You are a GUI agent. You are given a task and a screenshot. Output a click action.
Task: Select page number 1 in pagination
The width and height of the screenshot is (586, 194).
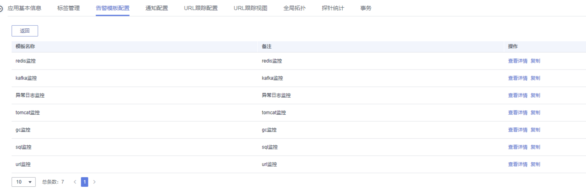coord(85,182)
